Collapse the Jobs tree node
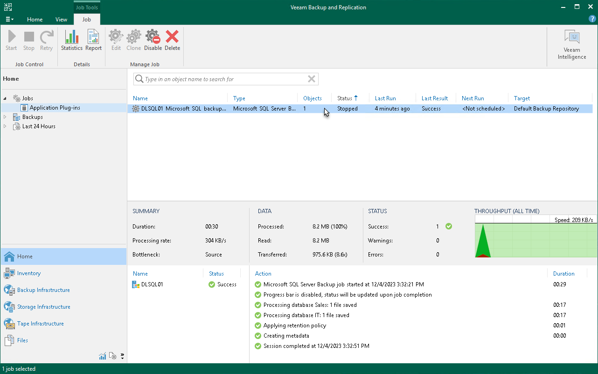598x374 pixels. 5,98
